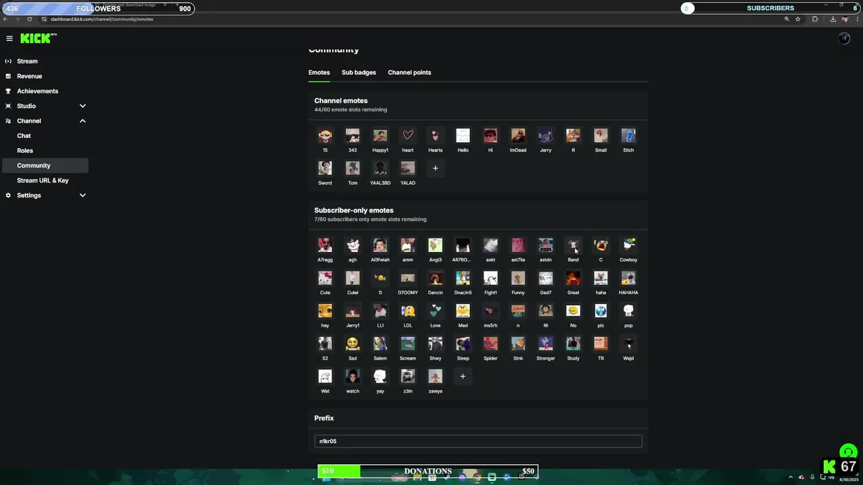This screenshot has width=863, height=485.
Task: Select the 'Cowboy' subscriber emote
Action: pyautogui.click(x=628, y=245)
